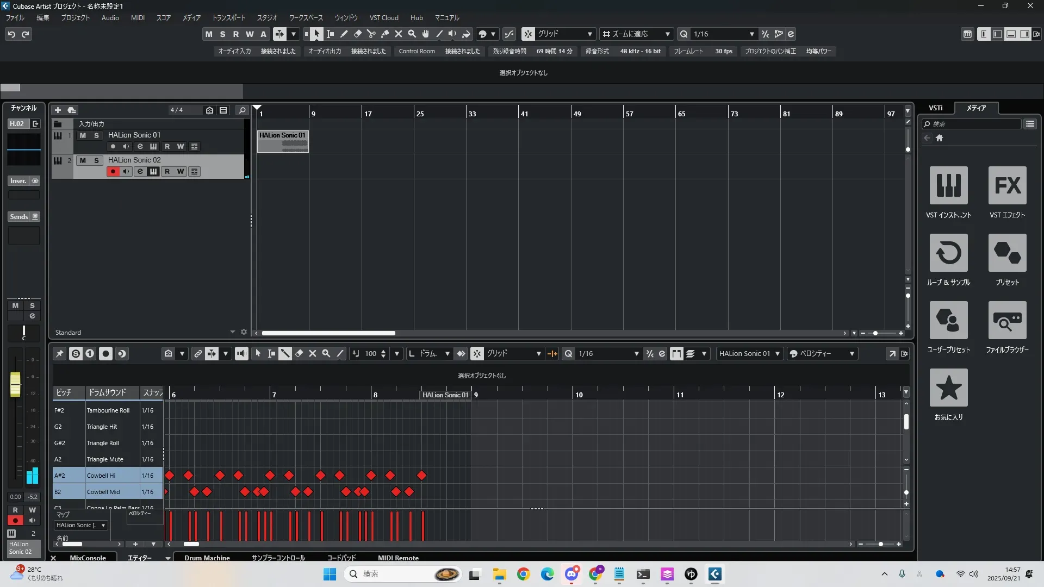
Task: Switch to the MixConsole lower zone tab
Action: click(88, 558)
